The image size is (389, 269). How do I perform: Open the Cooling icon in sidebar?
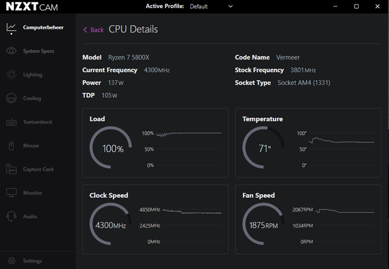click(x=11, y=98)
